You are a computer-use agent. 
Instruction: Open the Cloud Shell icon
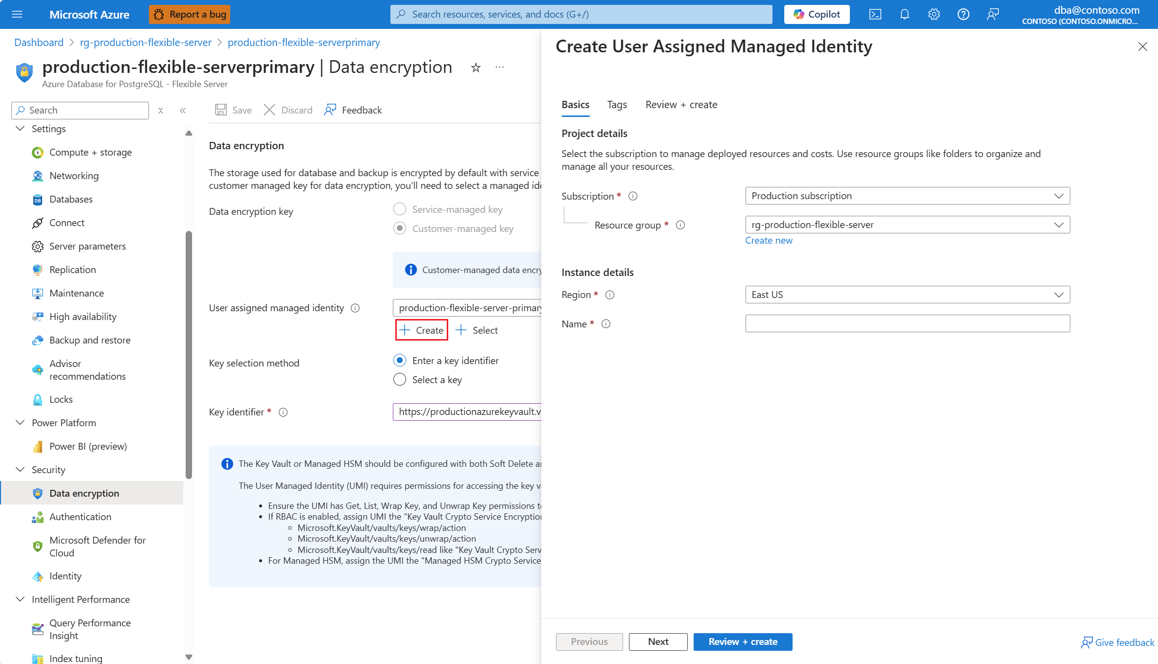(875, 14)
